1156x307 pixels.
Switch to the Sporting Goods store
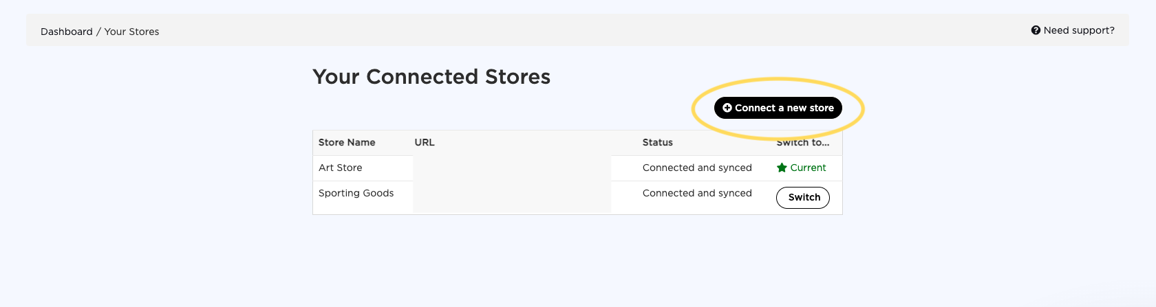click(803, 198)
